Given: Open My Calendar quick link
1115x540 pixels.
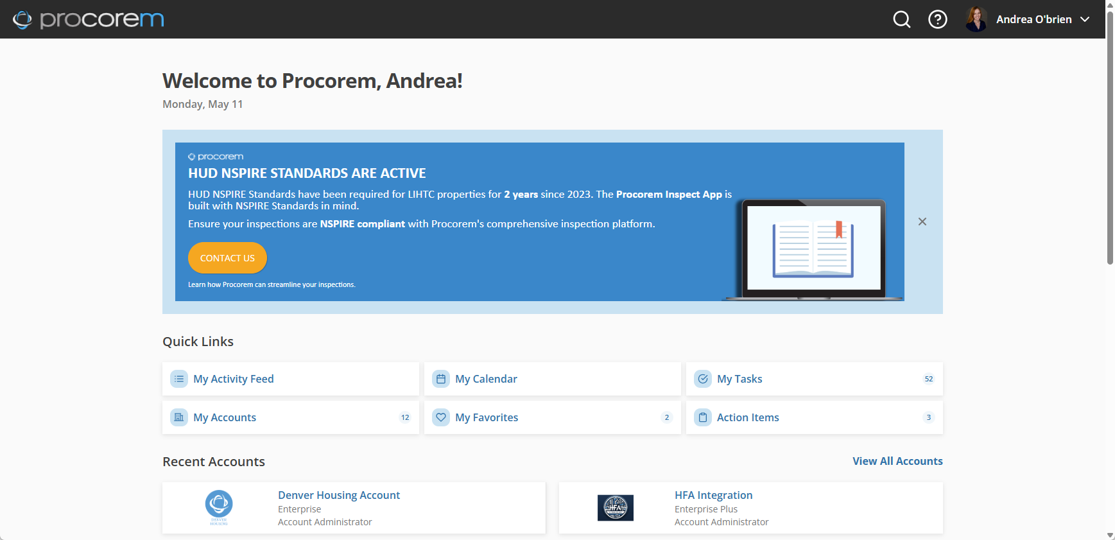Looking at the screenshot, I should pos(553,379).
